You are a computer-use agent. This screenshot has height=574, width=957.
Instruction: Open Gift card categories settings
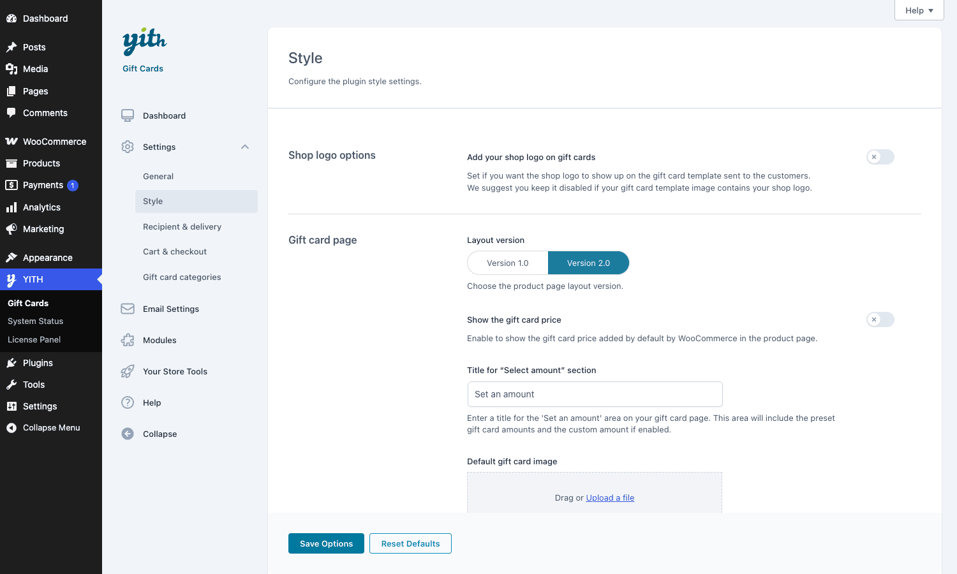(182, 277)
